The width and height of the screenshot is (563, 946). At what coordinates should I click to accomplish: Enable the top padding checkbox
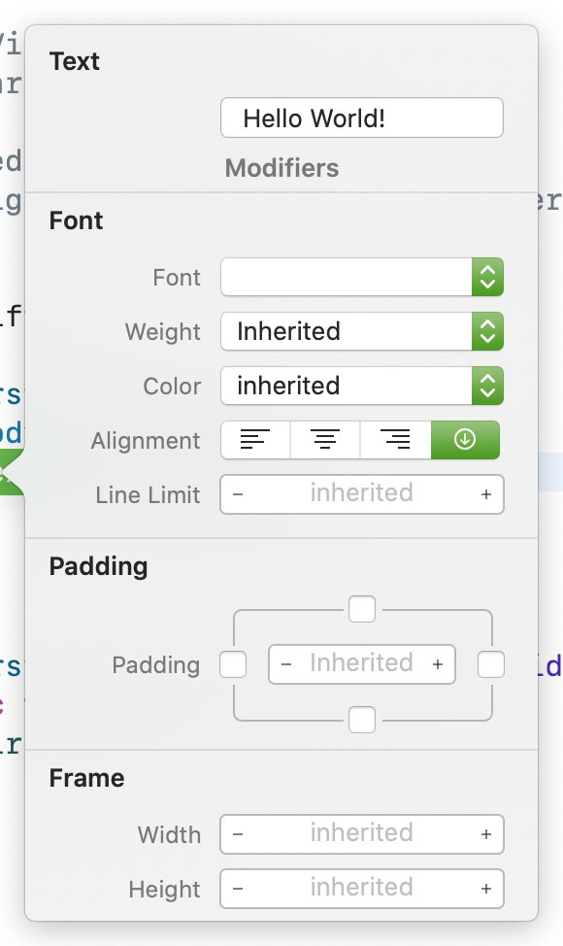click(362, 609)
